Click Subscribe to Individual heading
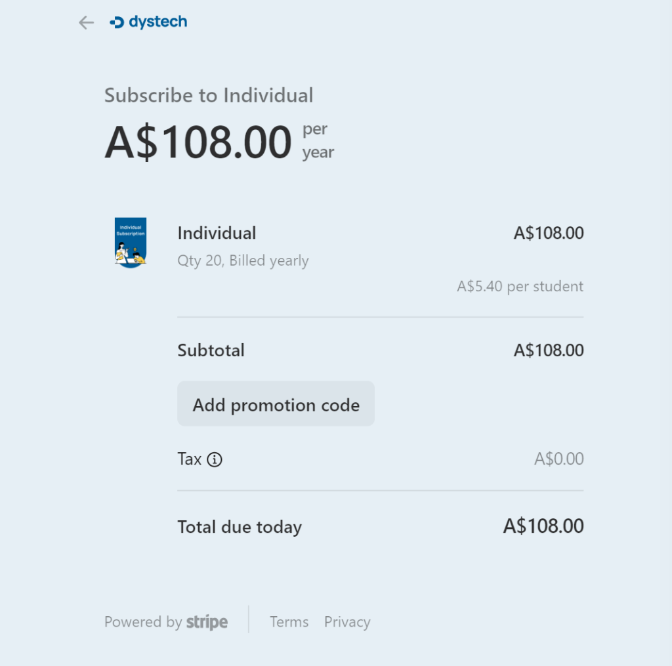This screenshot has height=666, width=672. 209,95
